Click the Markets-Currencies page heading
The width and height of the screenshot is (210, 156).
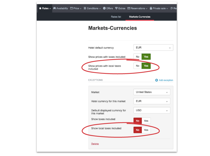[113, 28]
